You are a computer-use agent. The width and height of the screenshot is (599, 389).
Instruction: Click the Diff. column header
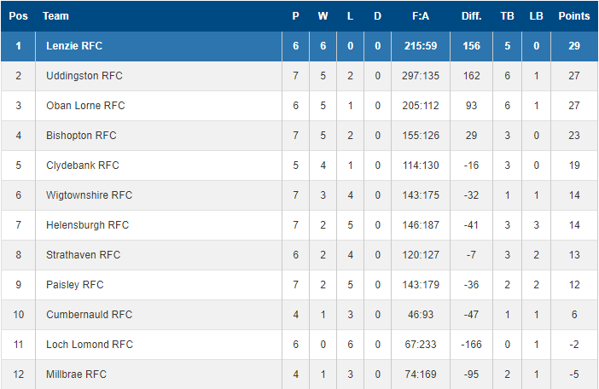[x=471, y=16]
